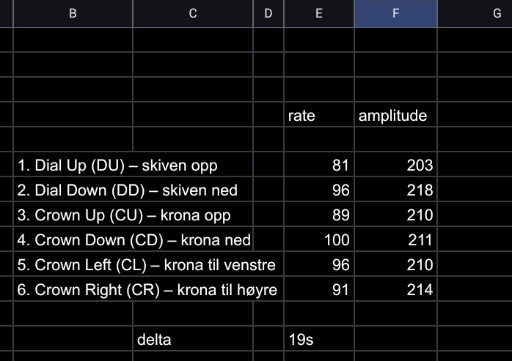Viewport: 512px width, 361px height.
Task: Select column D header
Action: tap(268, 13)
